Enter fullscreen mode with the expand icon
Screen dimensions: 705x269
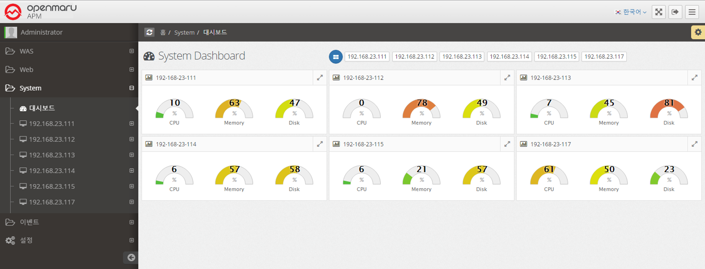tap(658, 12)
